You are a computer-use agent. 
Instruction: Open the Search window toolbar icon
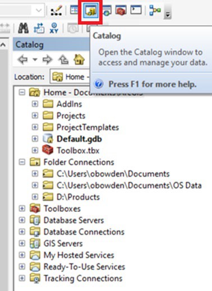(x=107, y=11)
